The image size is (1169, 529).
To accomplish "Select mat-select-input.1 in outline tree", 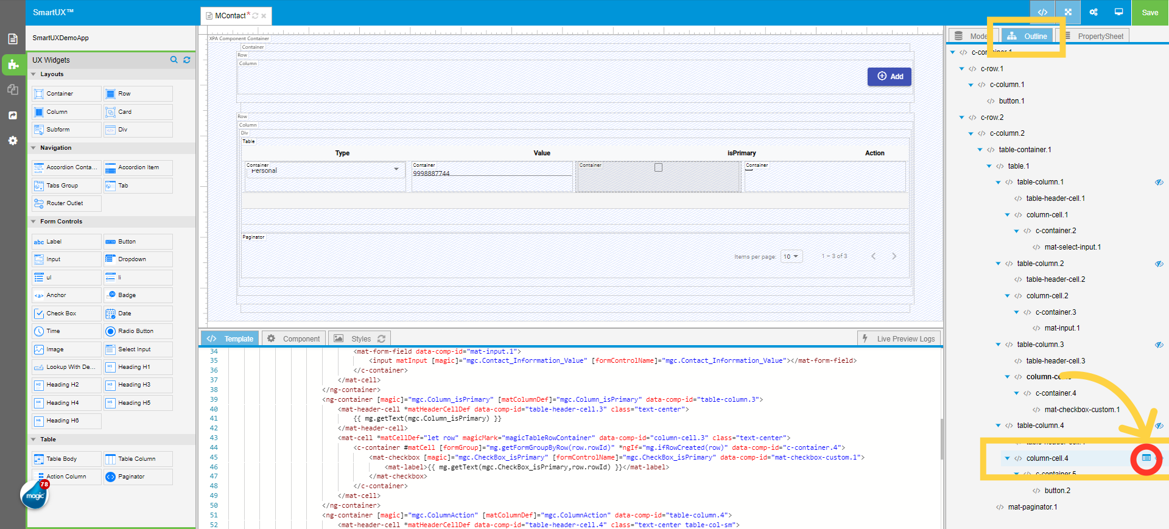I will click(x=1073, y=247).
